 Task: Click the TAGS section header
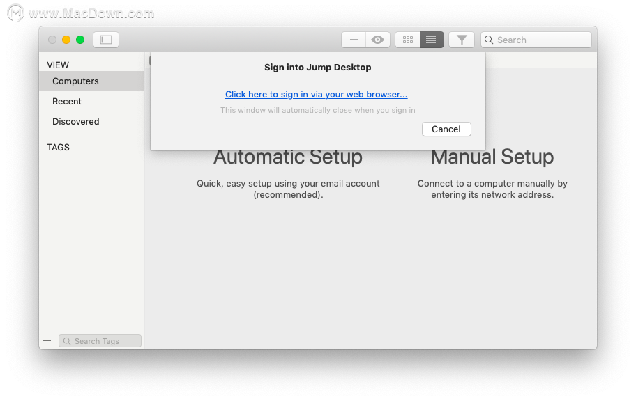[58, 147]
